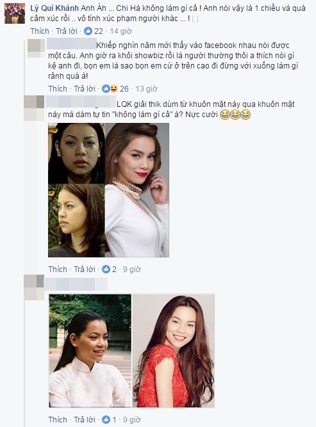316x427 pixels.
Task: Open the two-photo comparison image with red dress
Action: (x=131, y=351)
